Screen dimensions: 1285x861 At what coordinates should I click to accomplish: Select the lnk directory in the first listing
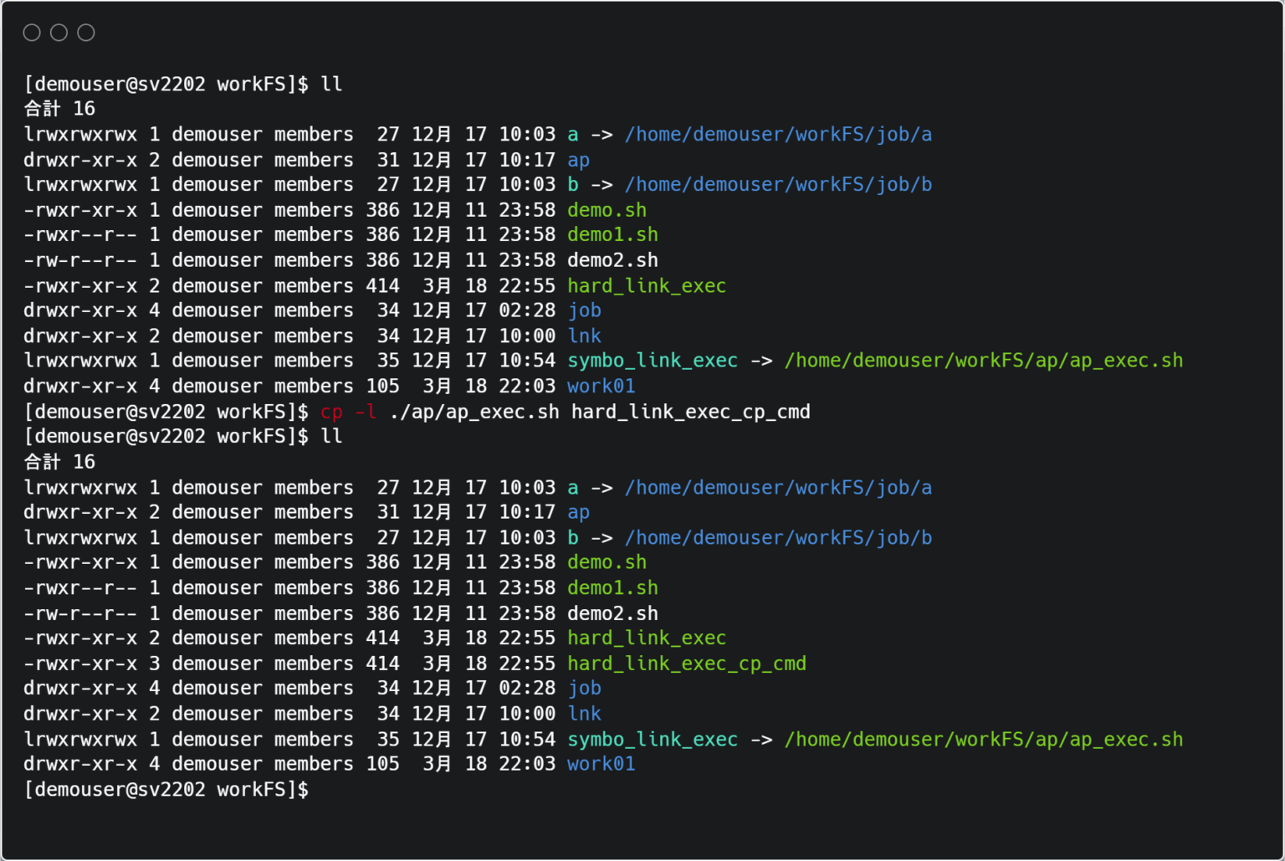pos(584,336)
